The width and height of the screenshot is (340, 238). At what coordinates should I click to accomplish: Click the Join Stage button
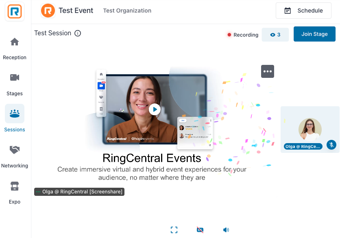[314, 34]
